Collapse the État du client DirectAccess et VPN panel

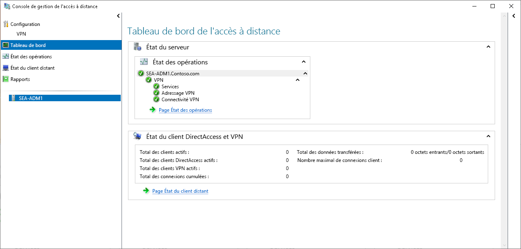click(488, 136)
